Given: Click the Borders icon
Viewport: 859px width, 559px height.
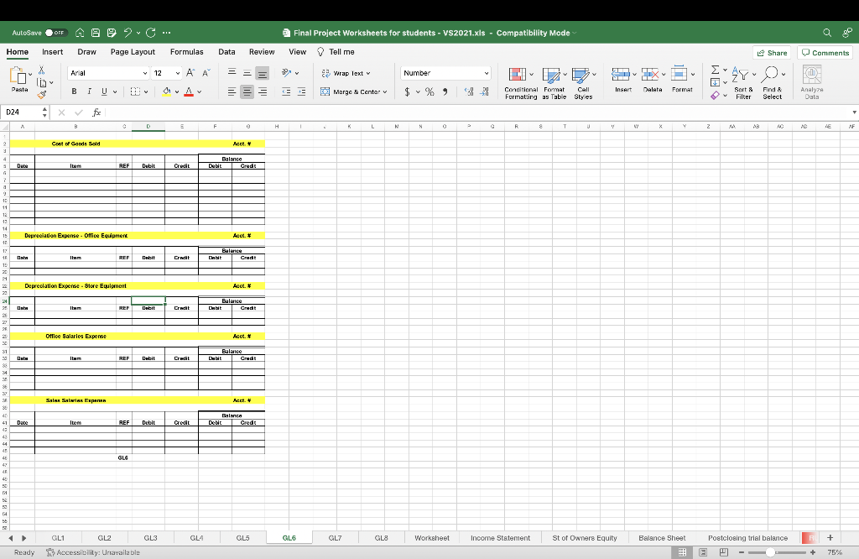Looking at the screenshot, I should tap(135, 91).
